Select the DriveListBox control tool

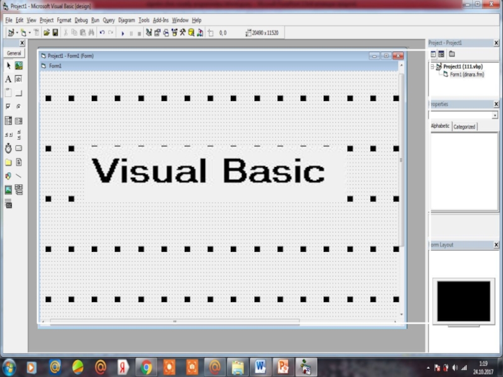19,148
